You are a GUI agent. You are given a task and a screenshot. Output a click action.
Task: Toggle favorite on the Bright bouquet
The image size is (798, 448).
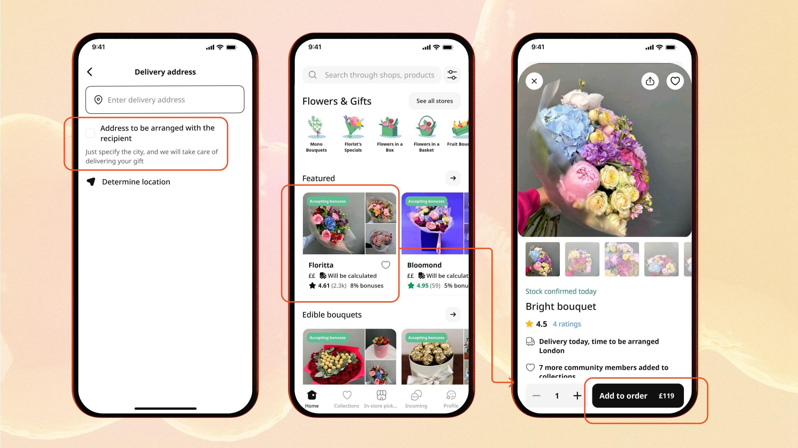pos(675,81)
